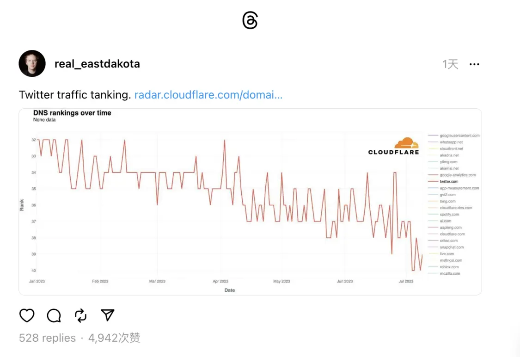Repost using the circular arrows icon

pyautogui.click(x=80, y=315)
